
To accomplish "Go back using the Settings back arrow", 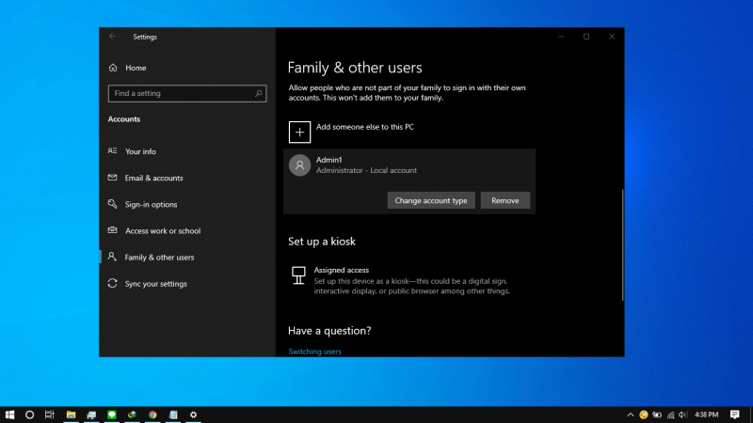I will [x=112, y=37].
